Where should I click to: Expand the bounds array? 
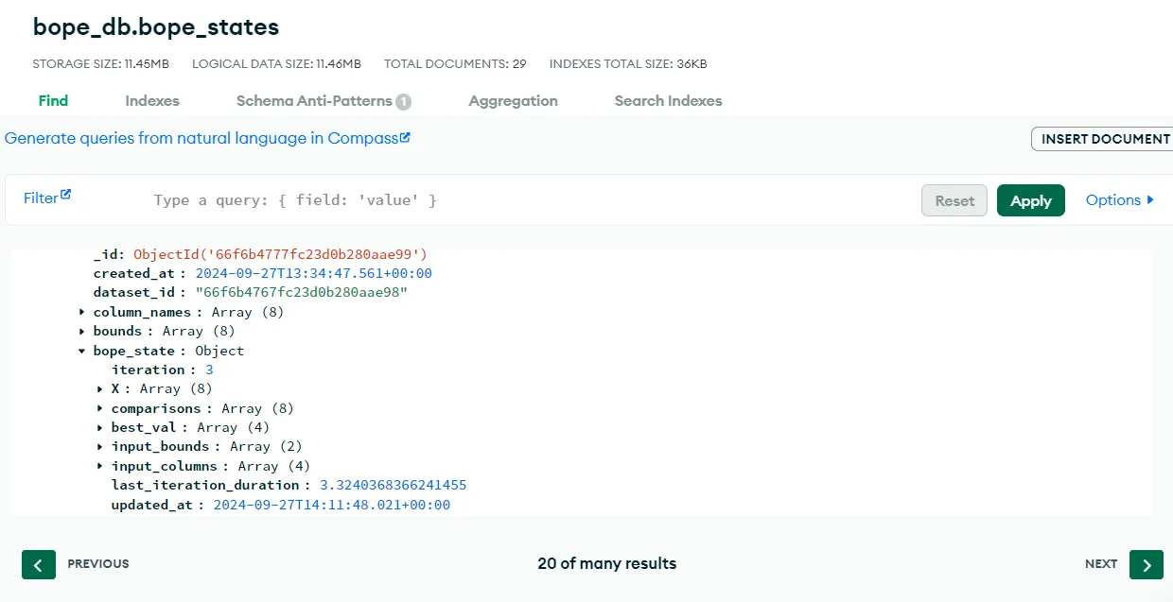[x=81, y=331]
